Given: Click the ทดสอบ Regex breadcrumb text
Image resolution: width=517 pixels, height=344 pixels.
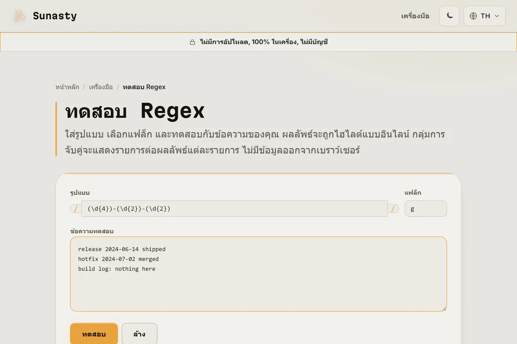Looking at the screenshot, I should pyautogui.click(x=144, y=87).
